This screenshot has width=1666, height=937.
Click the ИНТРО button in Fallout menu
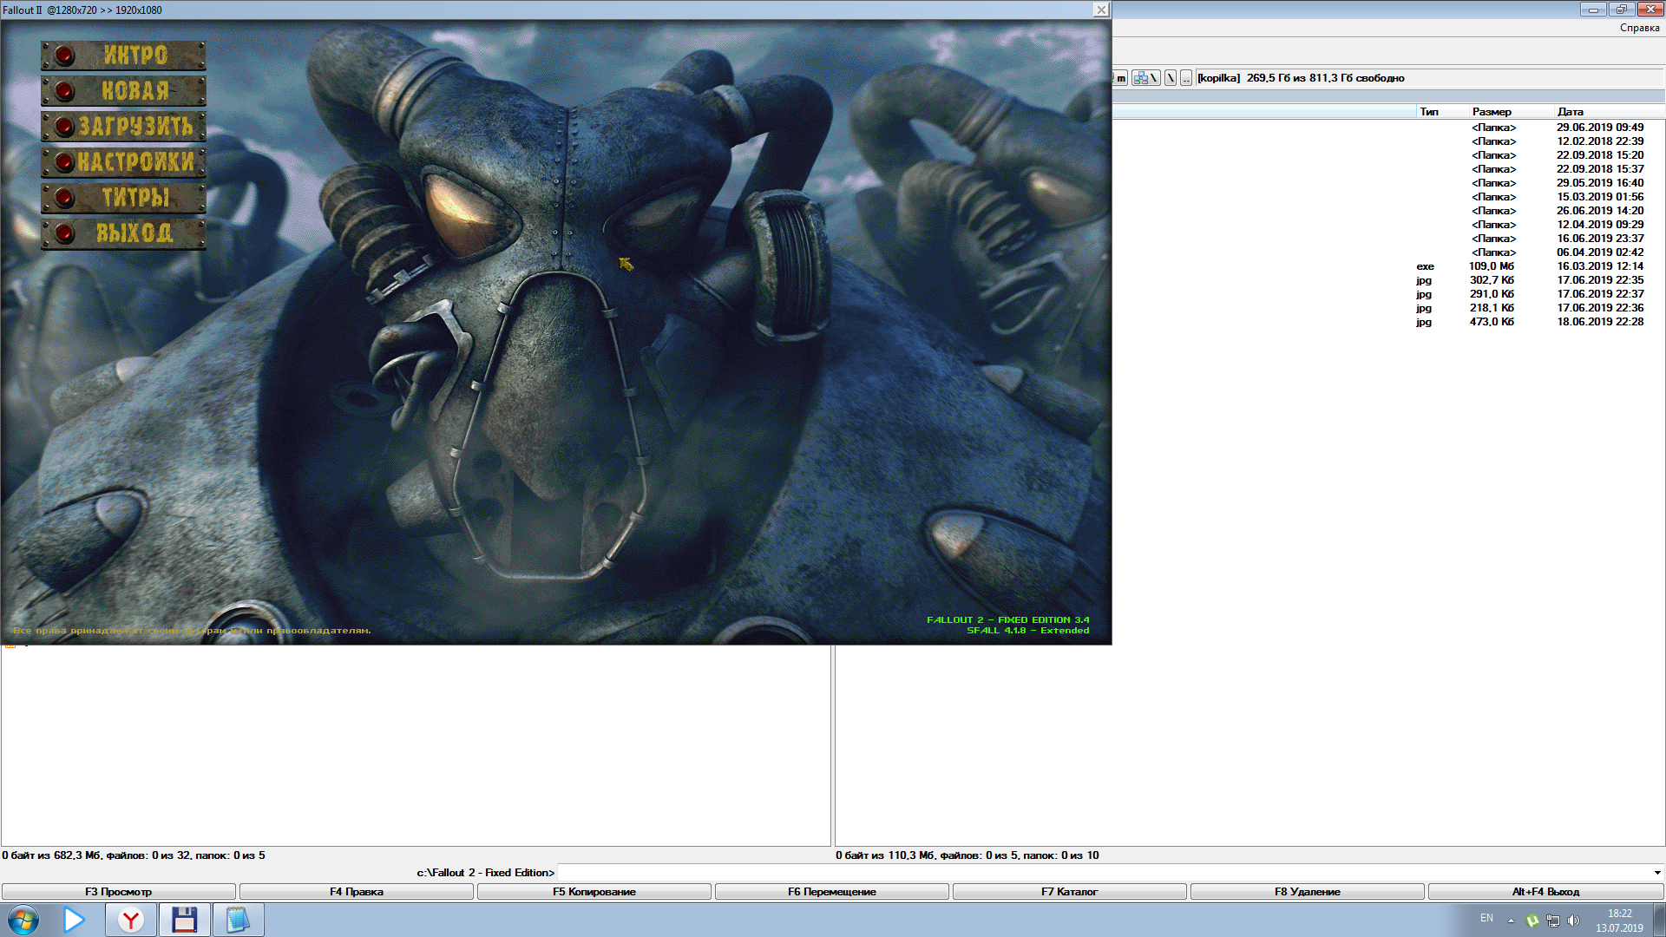pyautogui.click(x=123, y=56)
